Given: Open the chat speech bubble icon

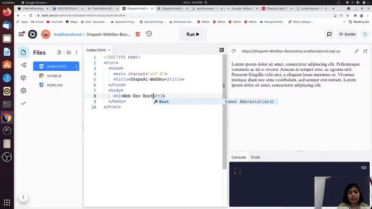Looking at the screenshot, I should click(329, 34).
